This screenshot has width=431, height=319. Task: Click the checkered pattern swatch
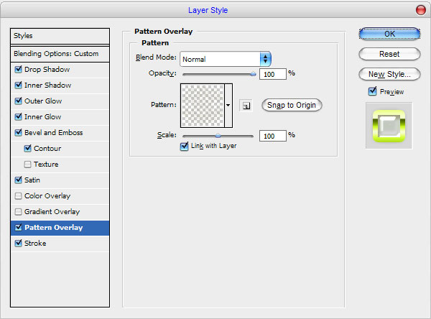(203, 106)
